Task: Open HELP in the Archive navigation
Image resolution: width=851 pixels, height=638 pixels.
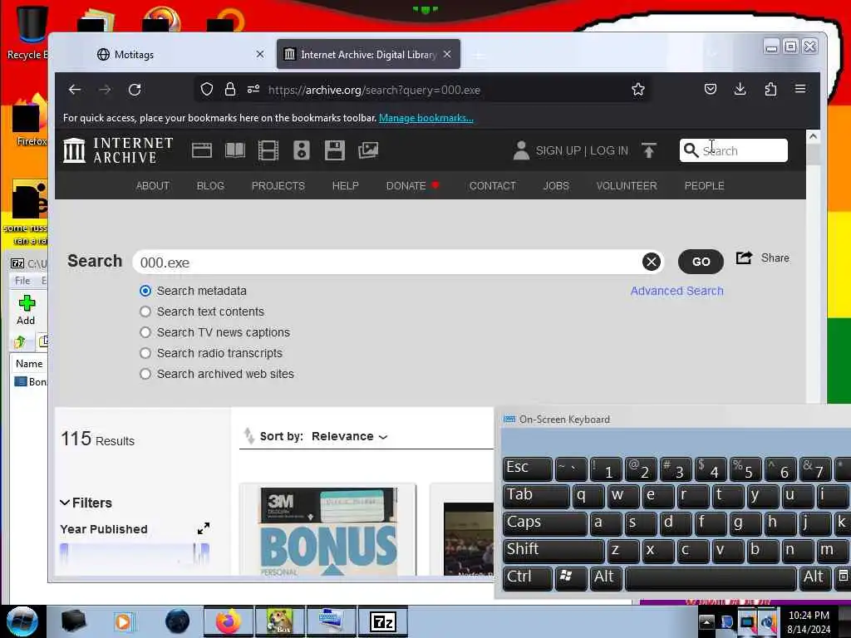Action: point(345,185)
